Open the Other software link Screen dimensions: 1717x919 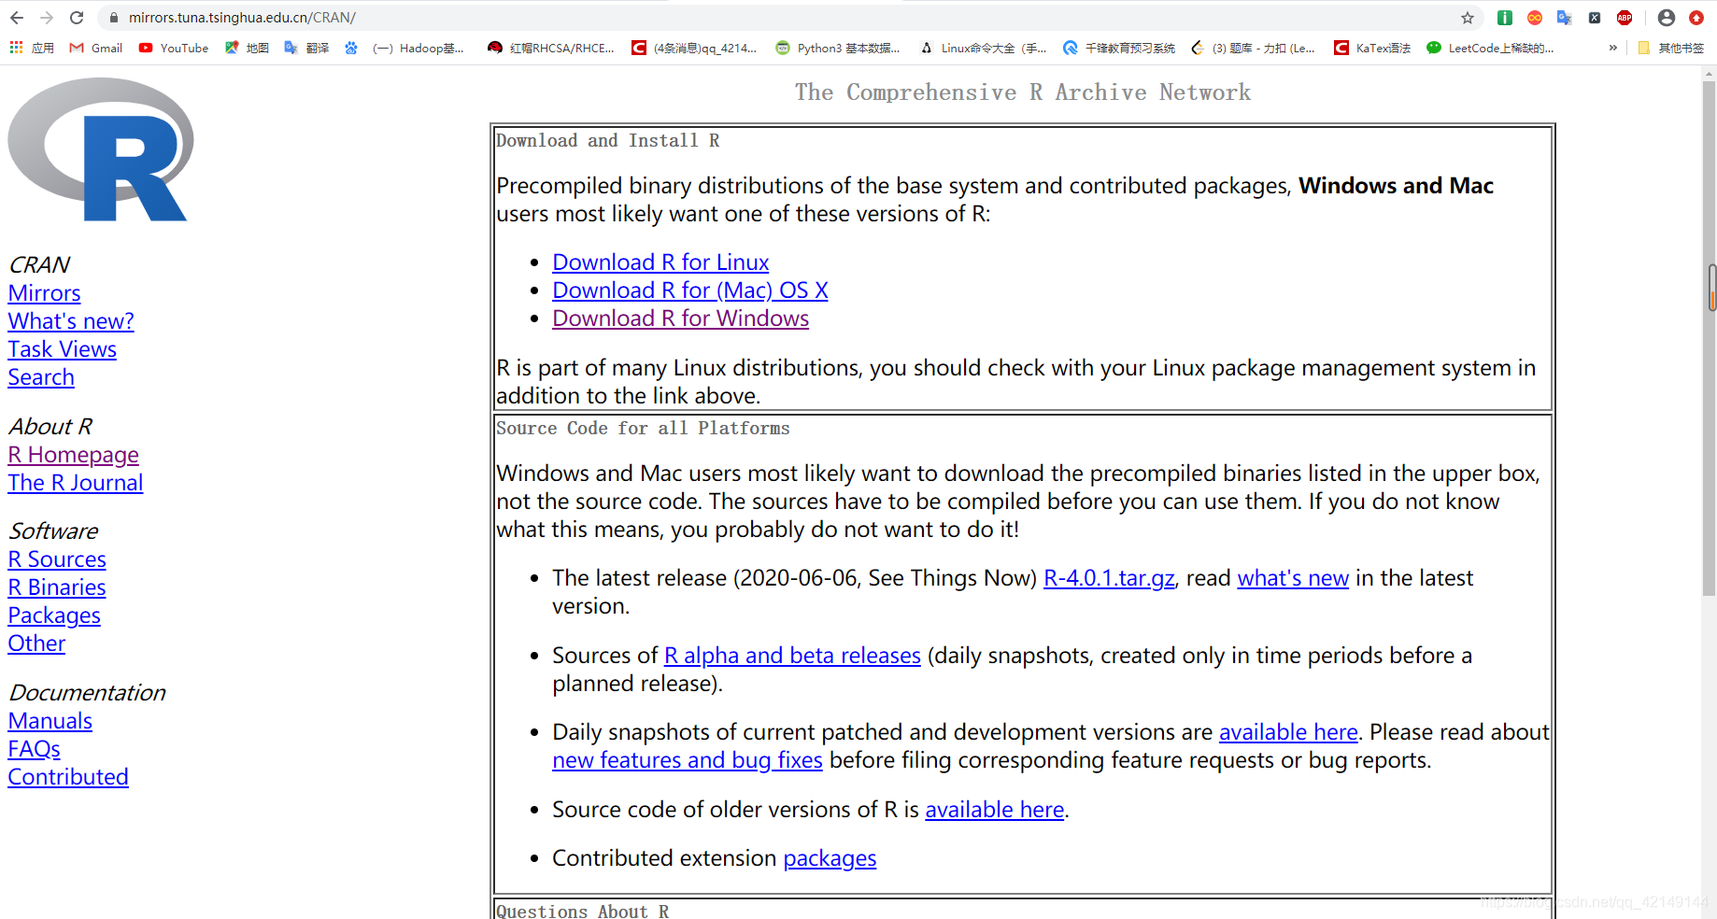pyautogui.click(x=36, y=643)
